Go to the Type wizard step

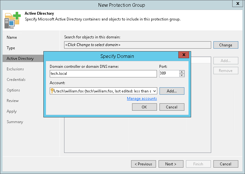coord(11,48)
